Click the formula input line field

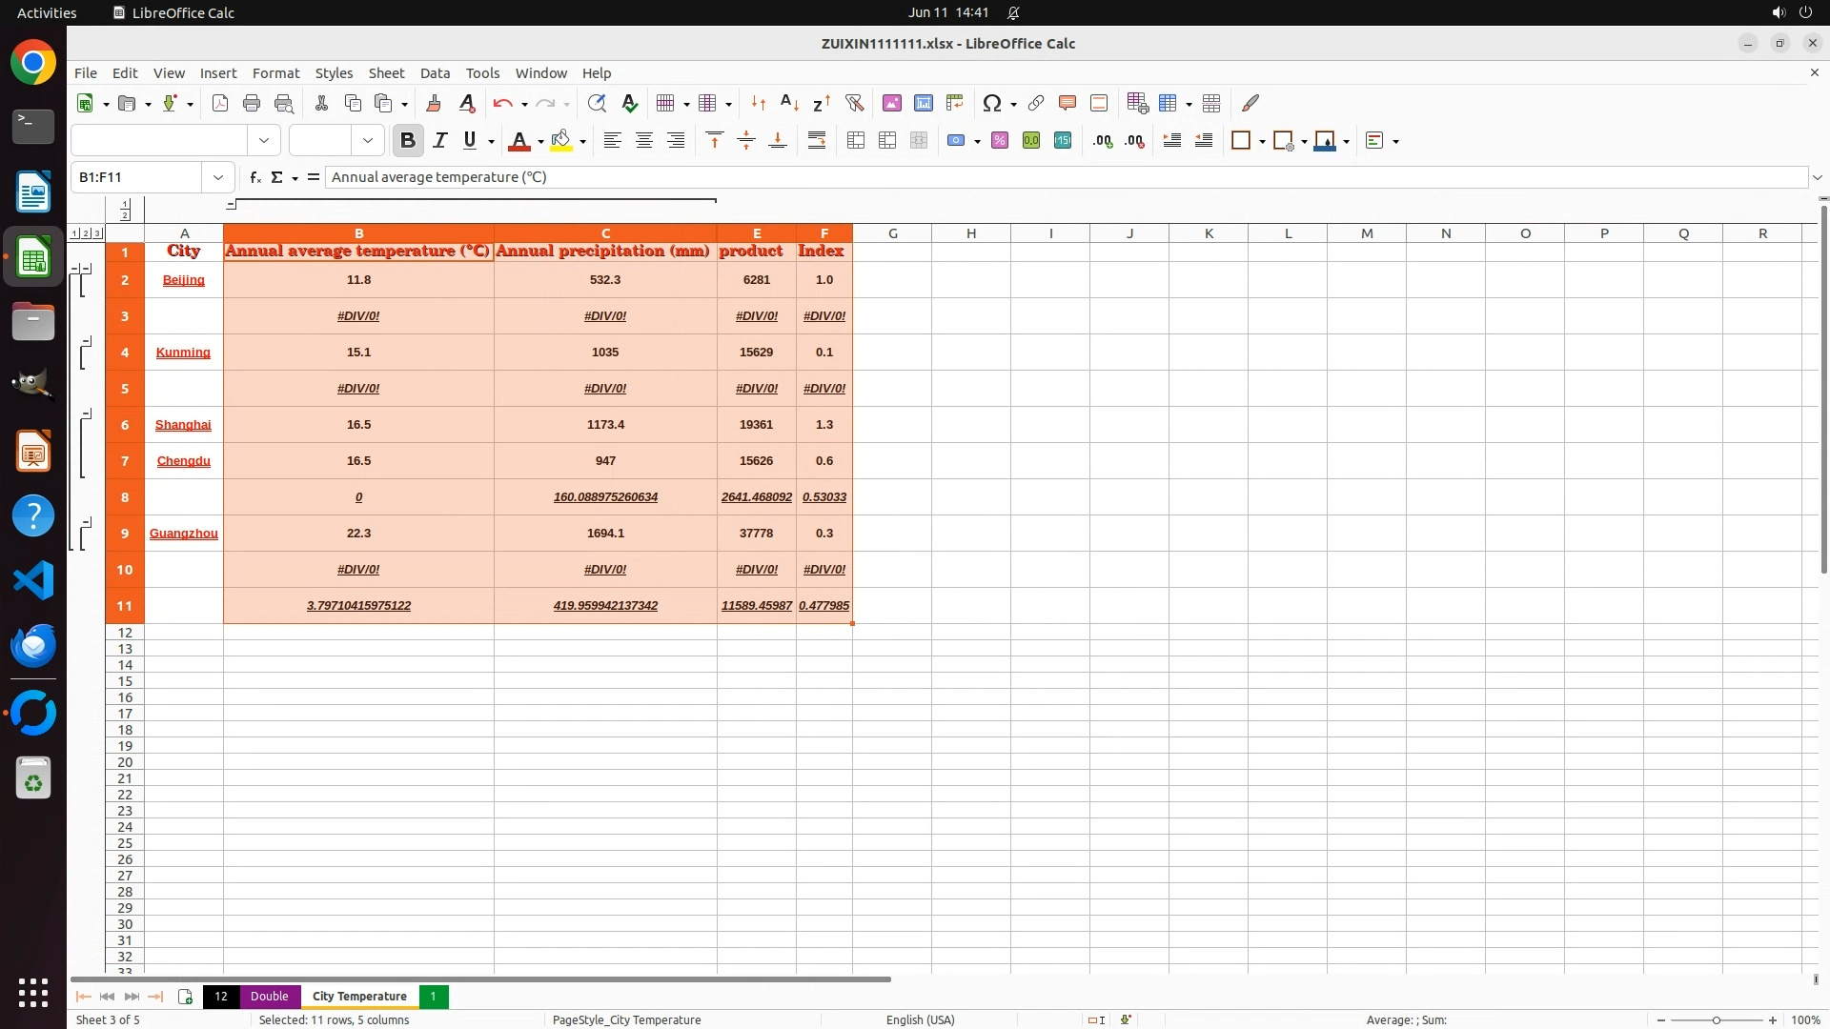click(x=1048, y=177)
